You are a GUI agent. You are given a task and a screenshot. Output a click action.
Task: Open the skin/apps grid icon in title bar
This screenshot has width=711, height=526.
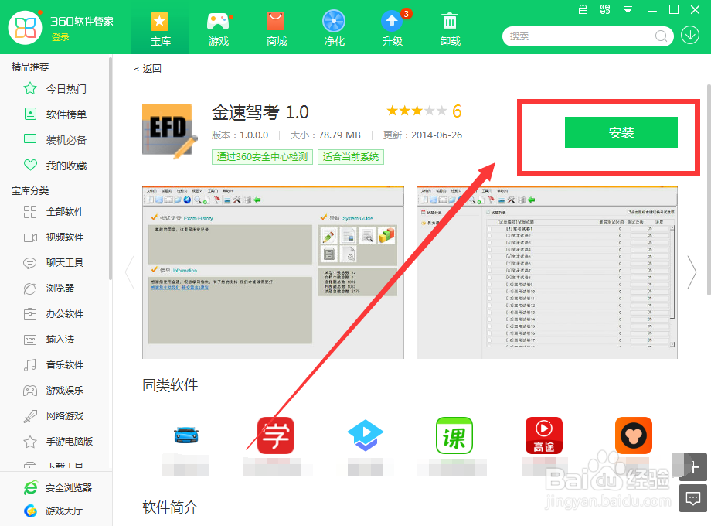[605, 9]
